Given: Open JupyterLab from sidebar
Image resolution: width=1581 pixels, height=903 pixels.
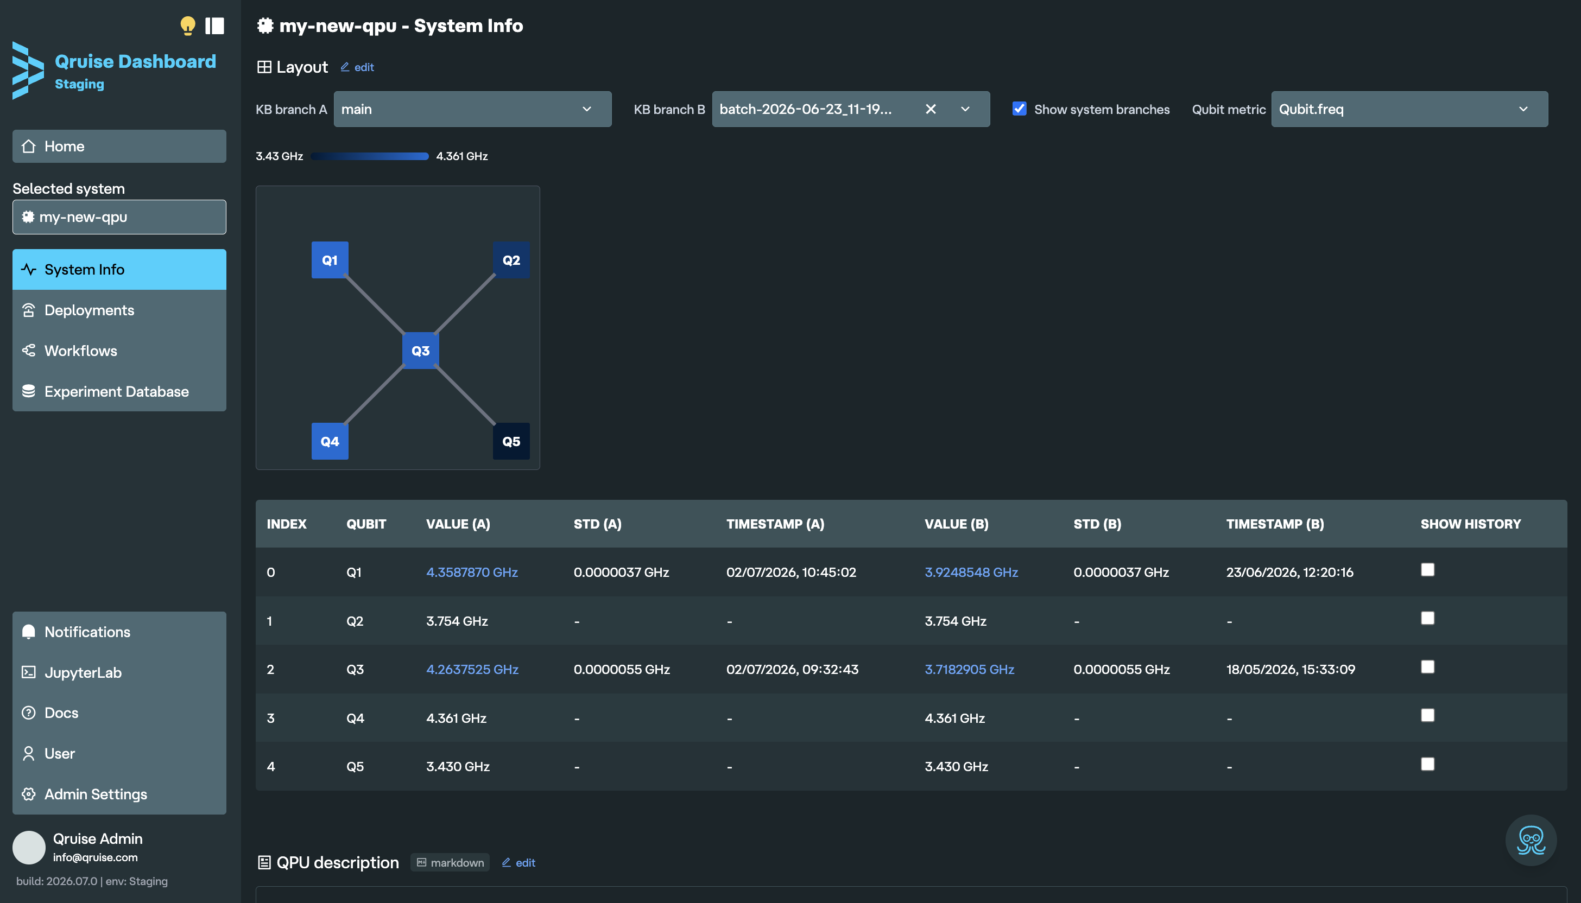Looking at the screenshot, I should 119,672.
